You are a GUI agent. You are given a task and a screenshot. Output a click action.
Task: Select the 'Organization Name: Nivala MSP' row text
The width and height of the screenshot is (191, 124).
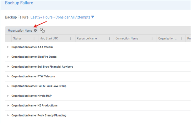[x=32, y=96]
